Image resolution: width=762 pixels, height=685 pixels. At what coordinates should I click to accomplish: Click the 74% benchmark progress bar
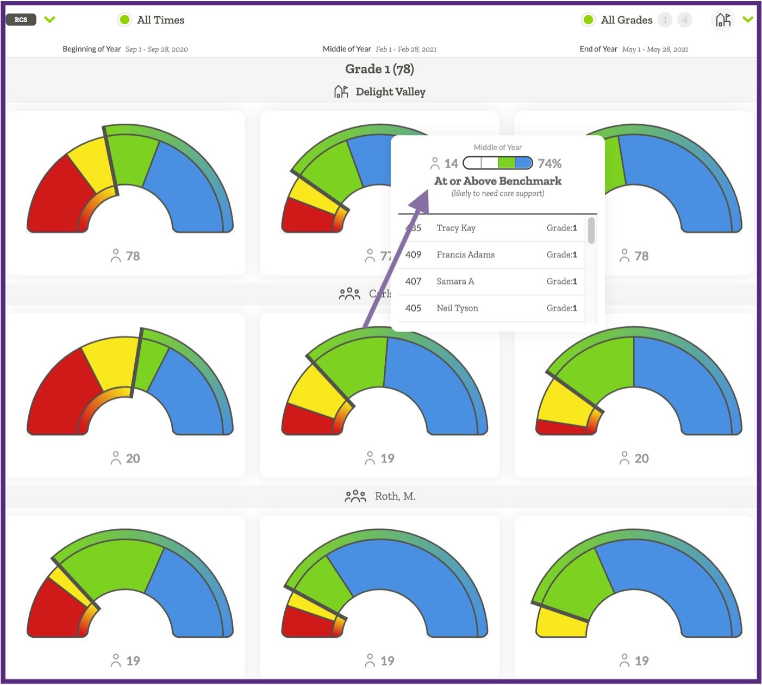click(497, 162)
